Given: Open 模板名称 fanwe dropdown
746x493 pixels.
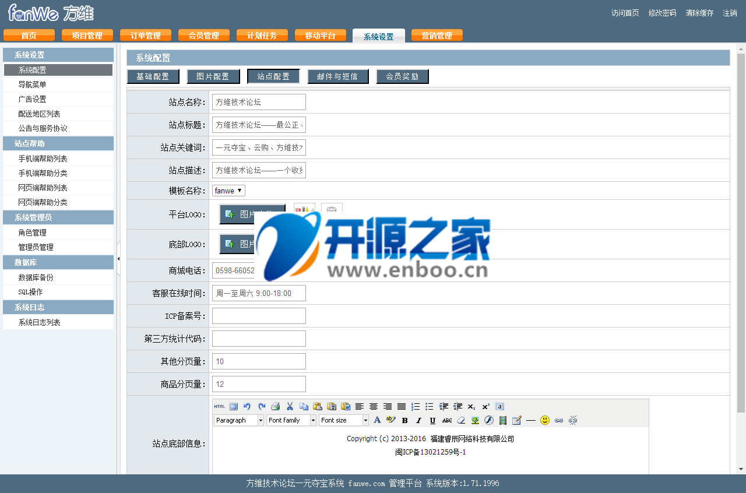Looking at the screenshot, I should pyautogui.click(x=228, y=191).
